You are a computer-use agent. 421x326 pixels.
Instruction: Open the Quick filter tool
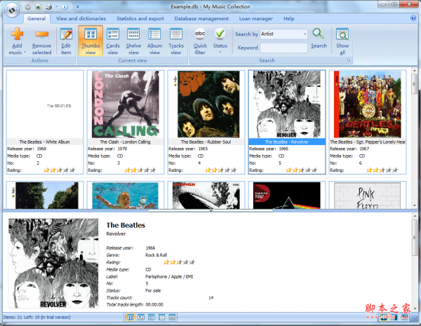coord(200,41)
